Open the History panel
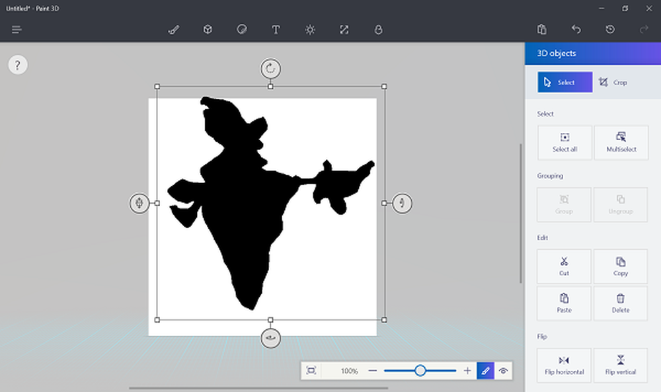 click(610, 30)
